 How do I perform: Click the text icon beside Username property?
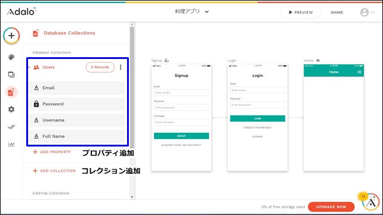[x=36, y=120]
